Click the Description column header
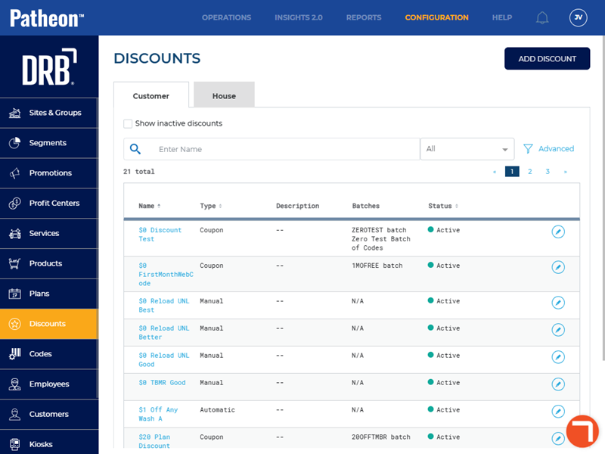The image size is (605, 454). pos(297,206)
